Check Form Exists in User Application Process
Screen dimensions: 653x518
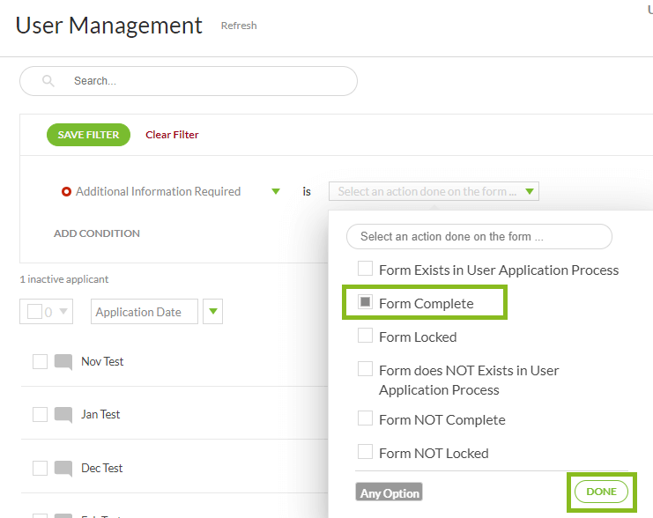[365, 270]
